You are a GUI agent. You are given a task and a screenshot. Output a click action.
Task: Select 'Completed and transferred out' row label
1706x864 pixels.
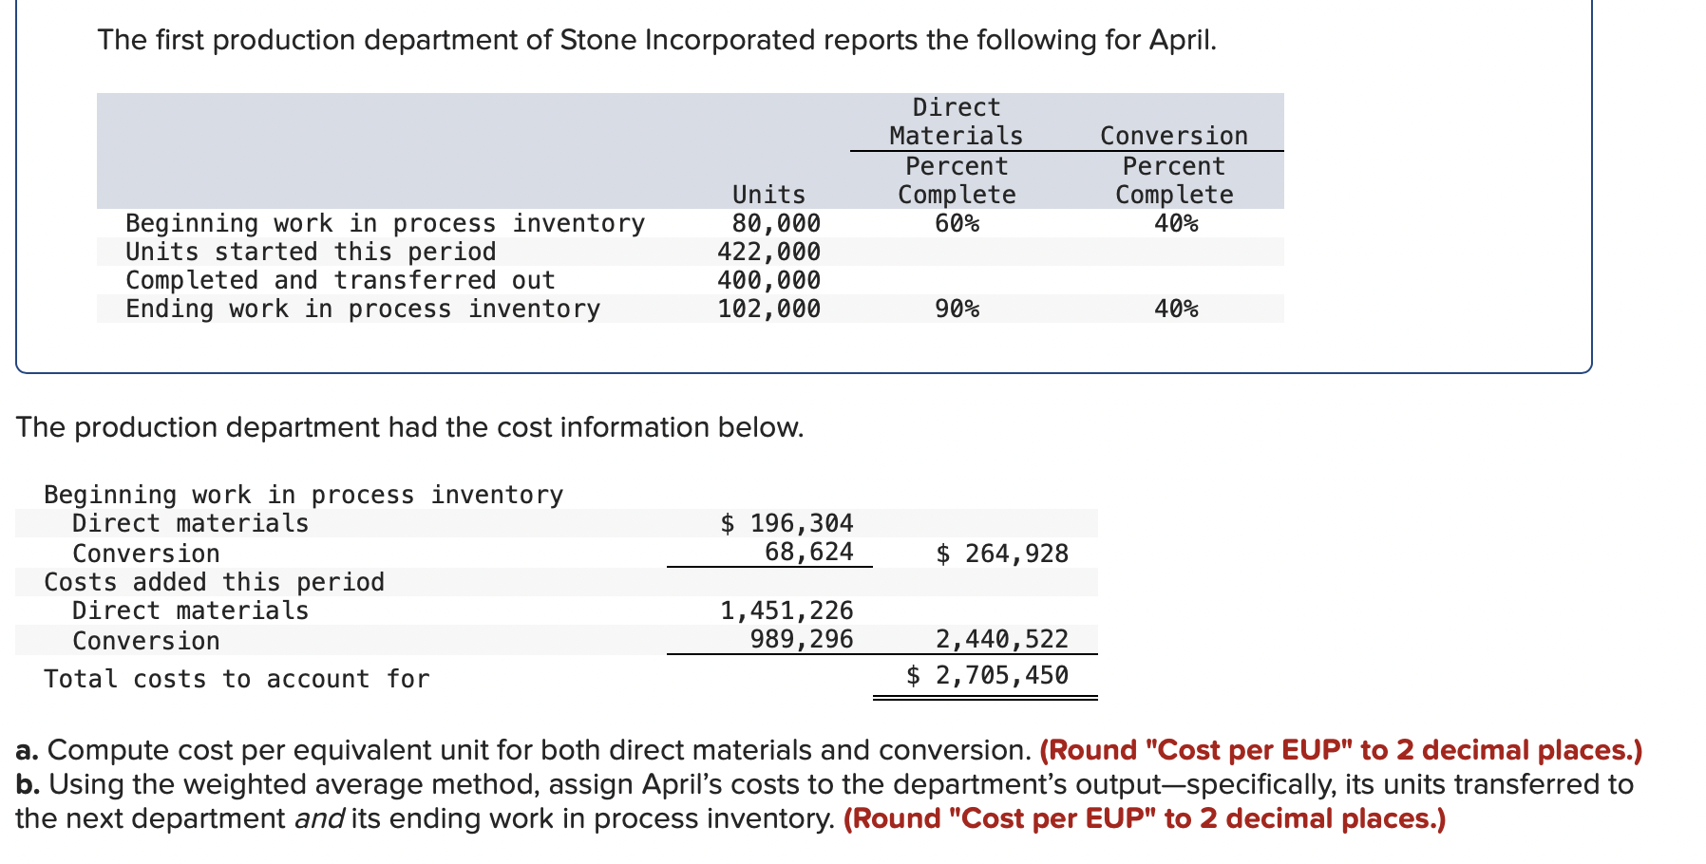pyautogui.click(x=340, y=280)
